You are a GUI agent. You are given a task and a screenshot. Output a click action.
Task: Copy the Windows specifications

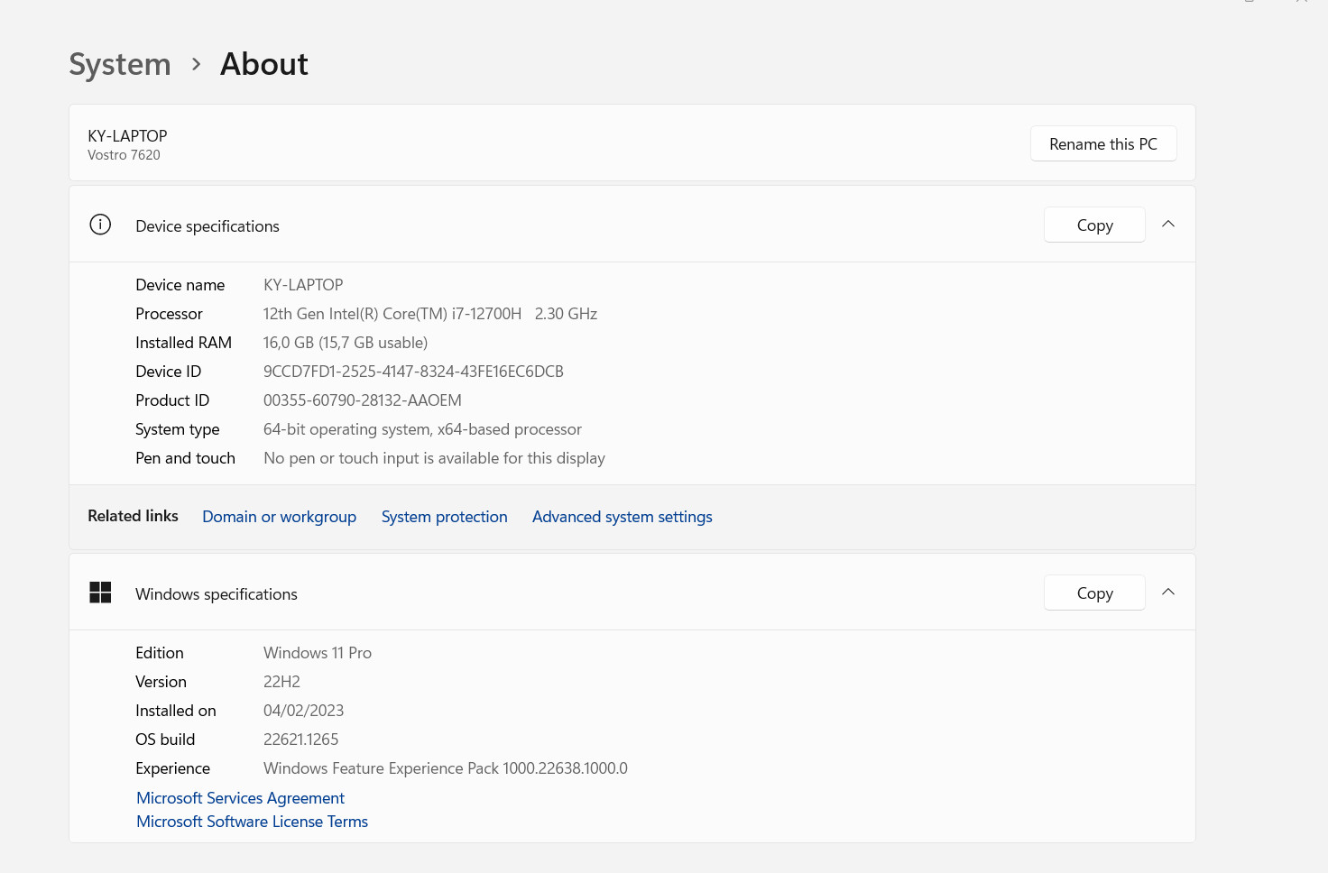[1094, 593]
